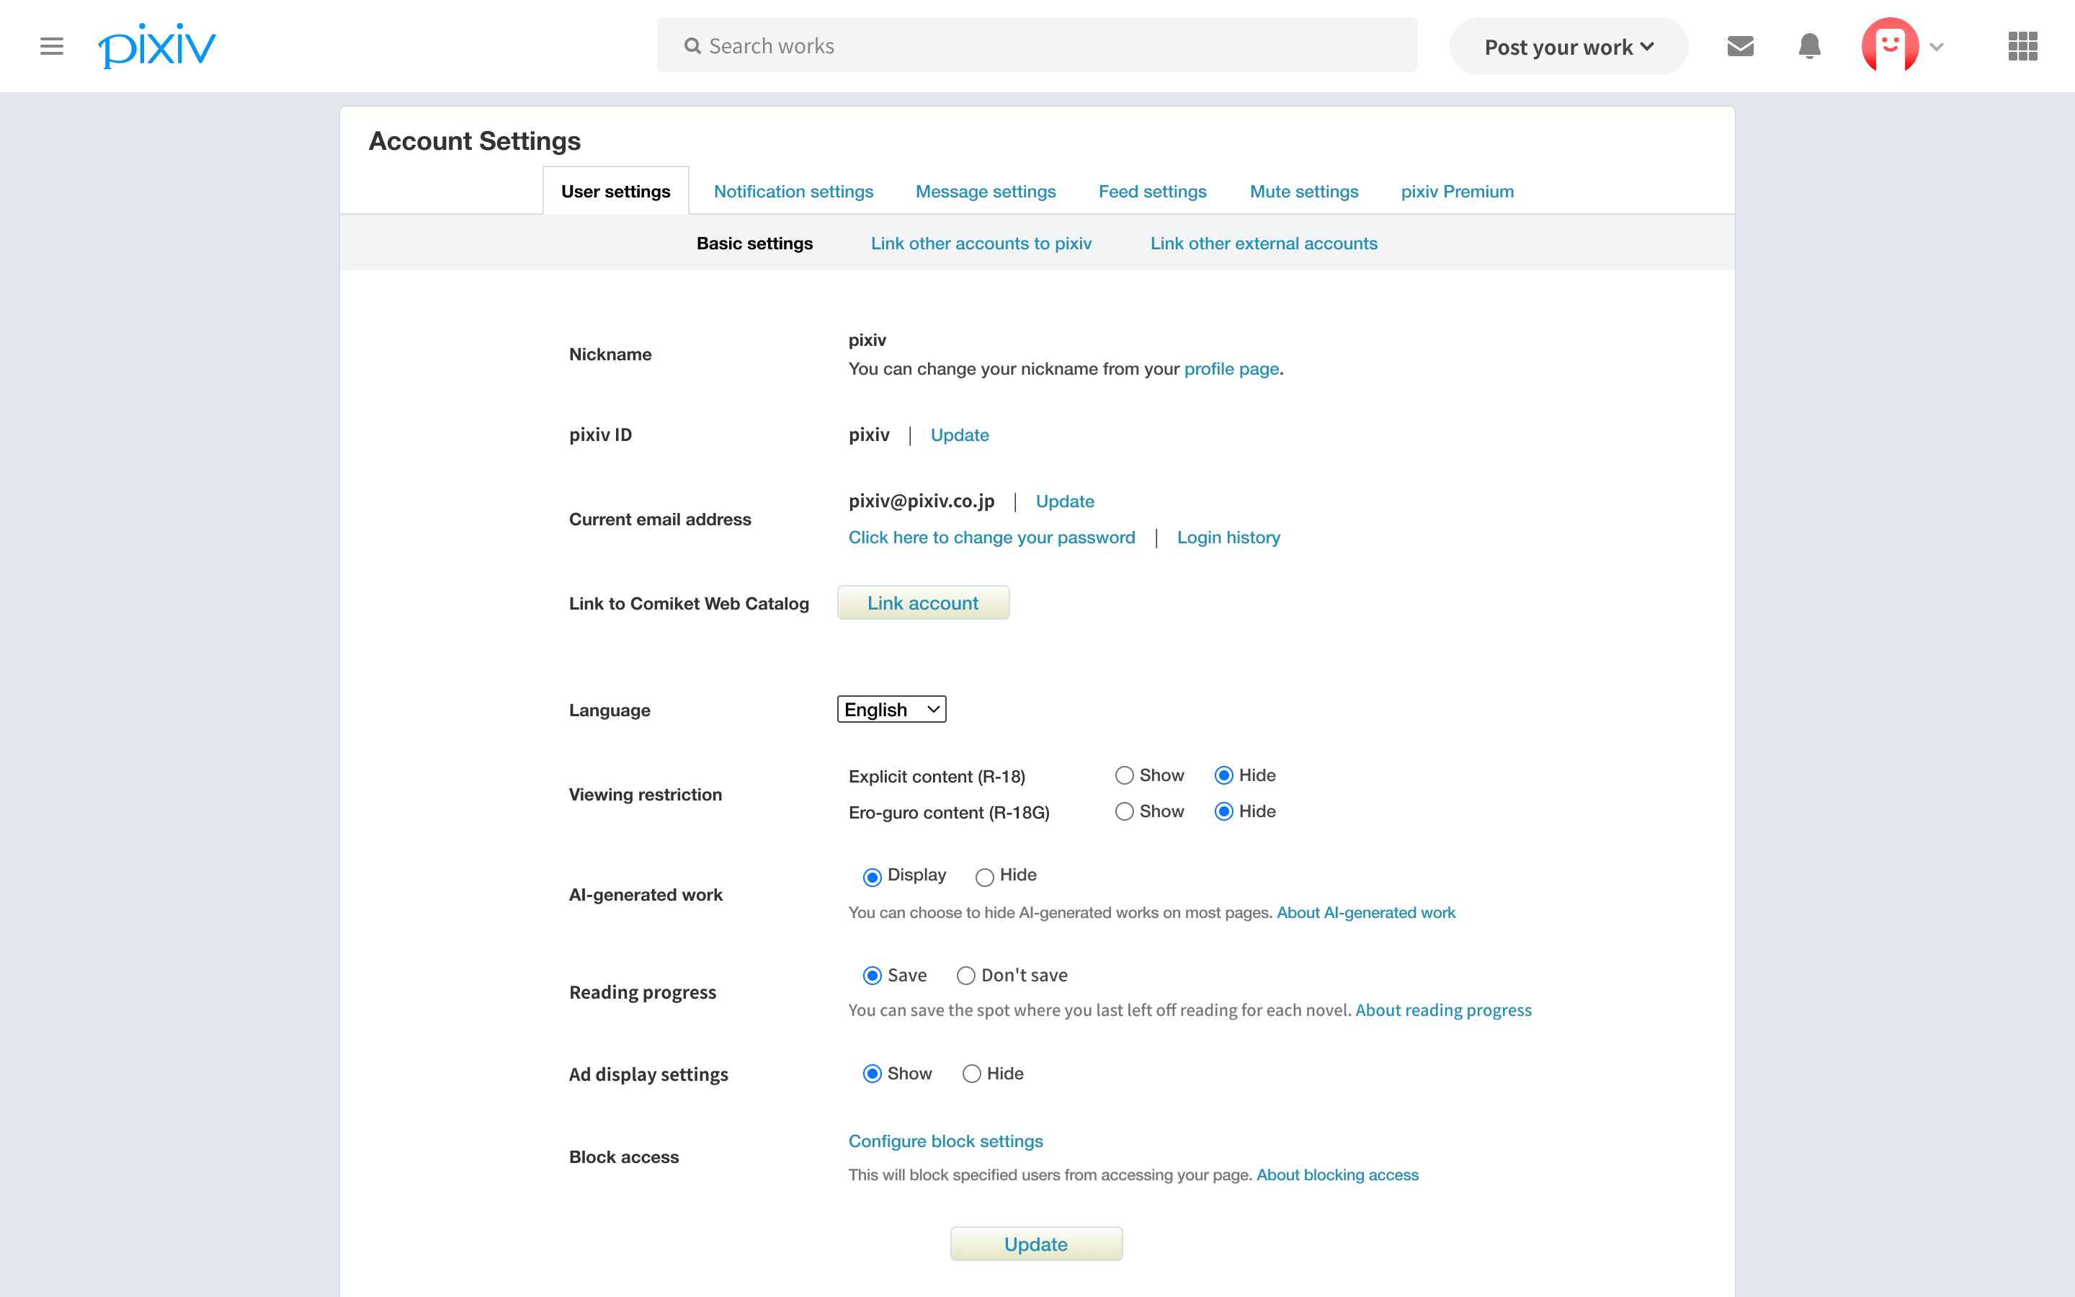Open the hamburger menu
This screenshot has width=2075, height=1297.
(50, 45)
